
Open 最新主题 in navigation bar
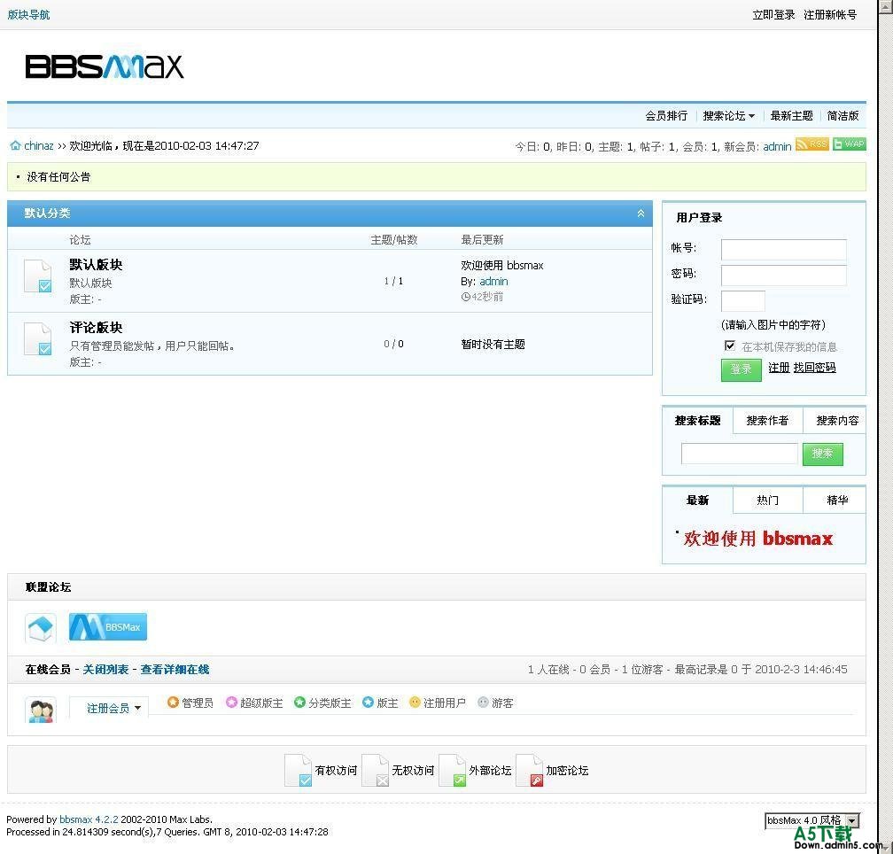(x=791, y=116)
